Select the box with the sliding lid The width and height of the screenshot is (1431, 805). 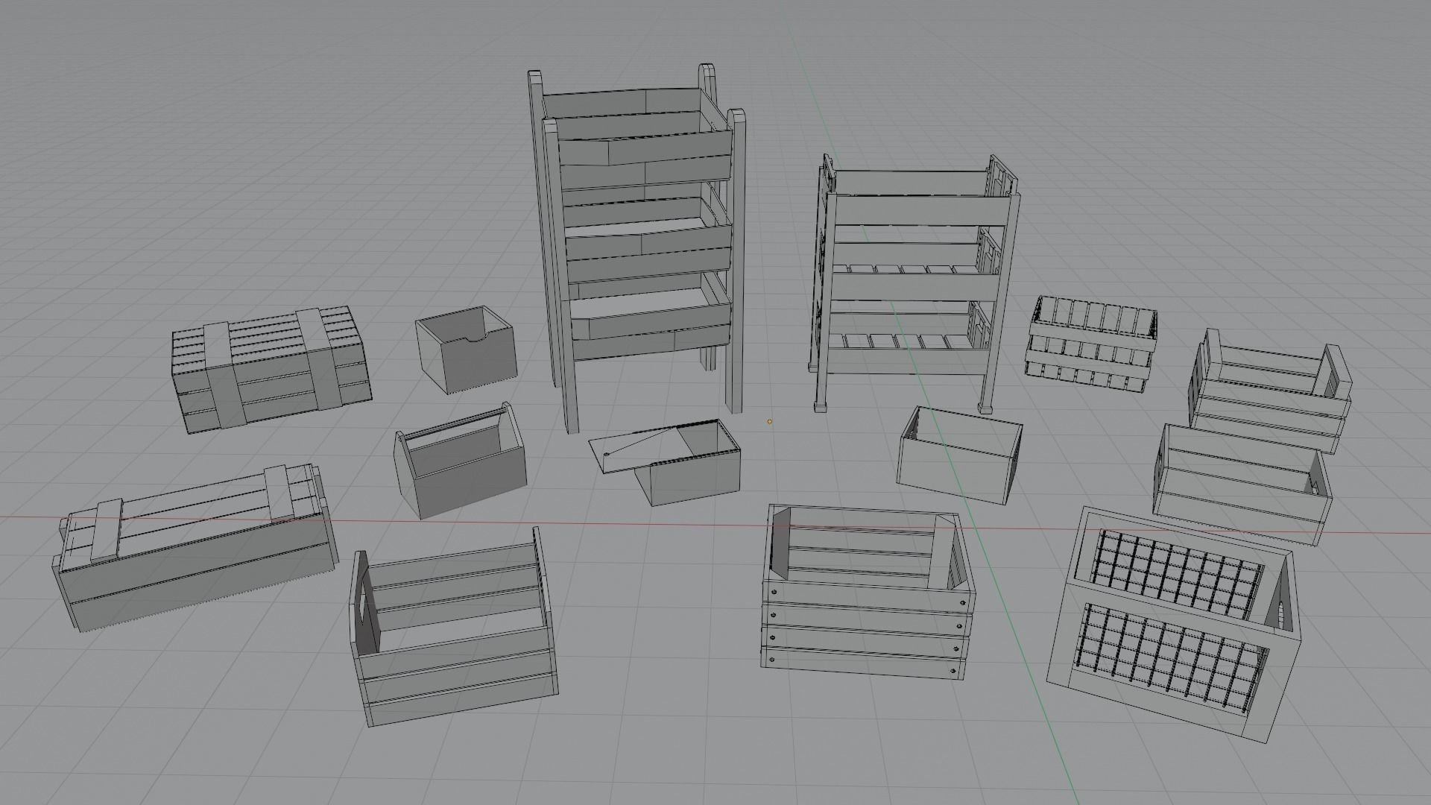click(x=666, y=462)
